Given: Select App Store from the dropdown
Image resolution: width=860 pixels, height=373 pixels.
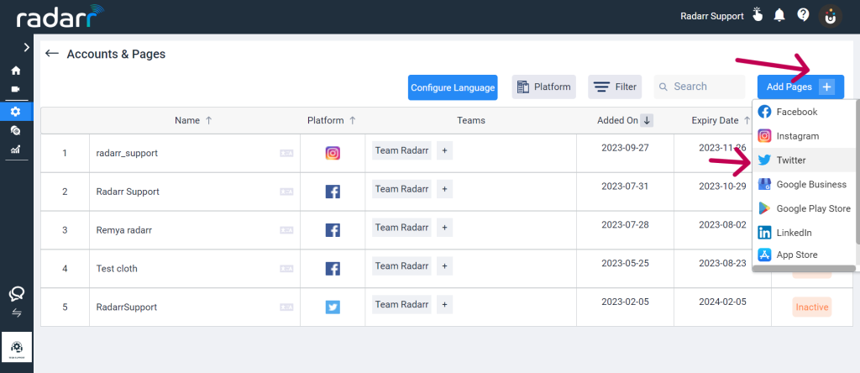Looking at the screenshot, I should coord(804,255).
